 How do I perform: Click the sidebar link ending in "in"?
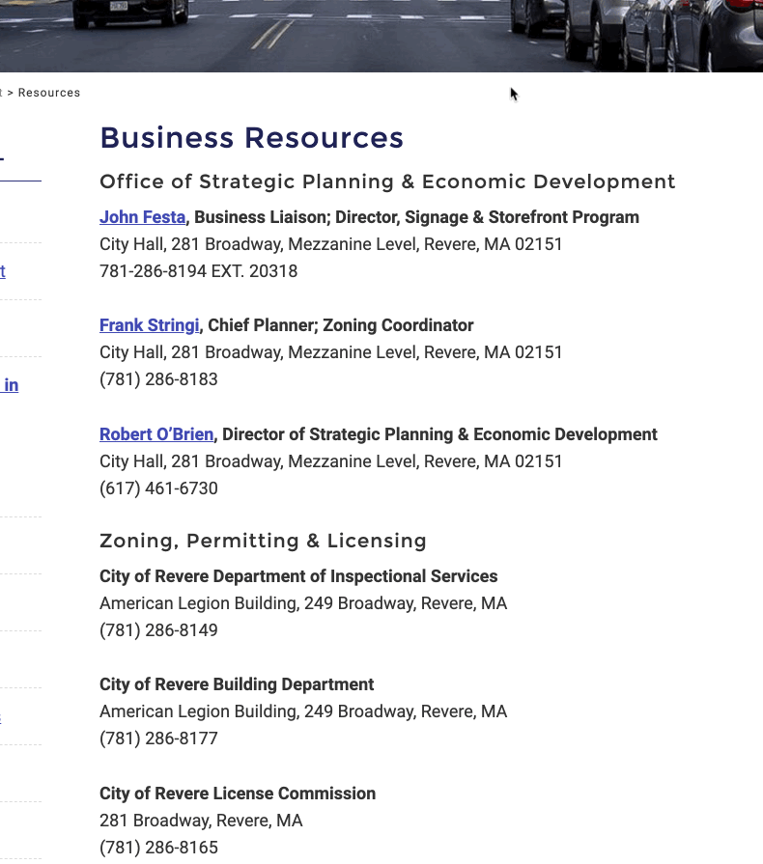pyautogui.click(x=11, y=385)
